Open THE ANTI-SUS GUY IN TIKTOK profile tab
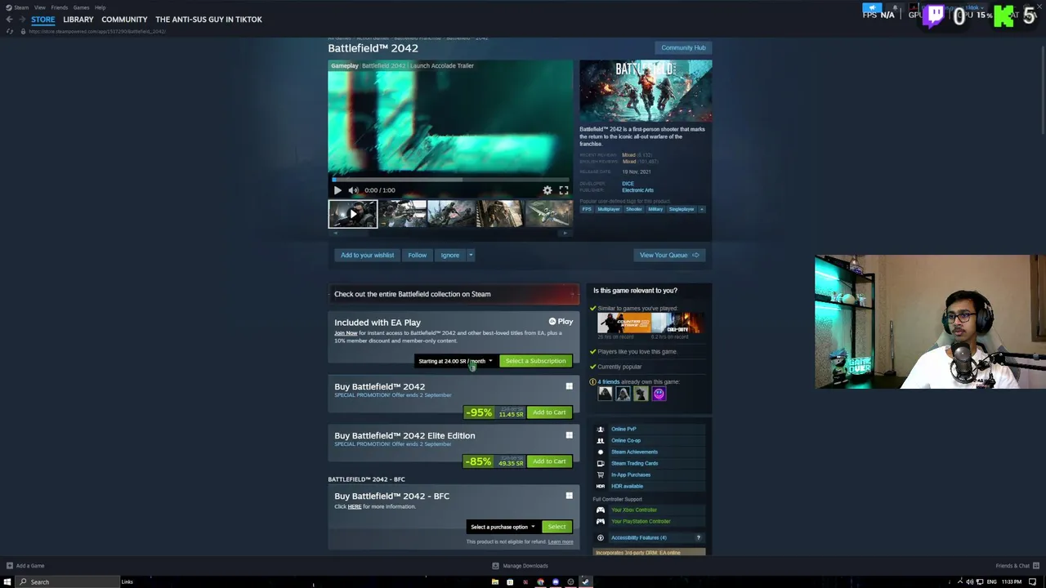Image resolution: width=1046 pixels, height=588 pixels. coord(208,20)
